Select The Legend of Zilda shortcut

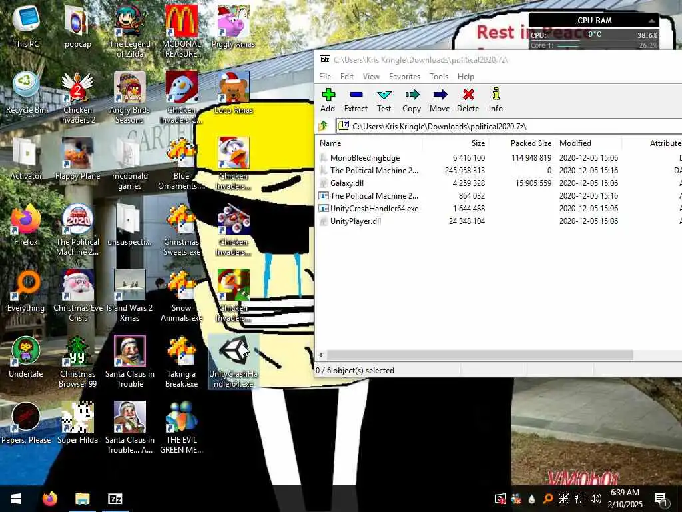coord(130,31)
